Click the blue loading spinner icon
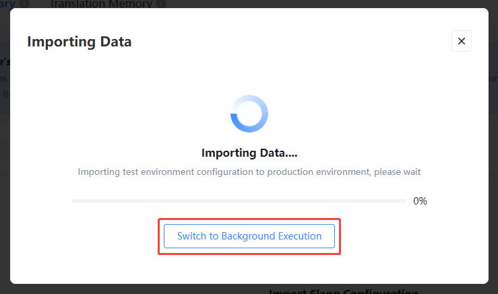 [x=249, y=114]
